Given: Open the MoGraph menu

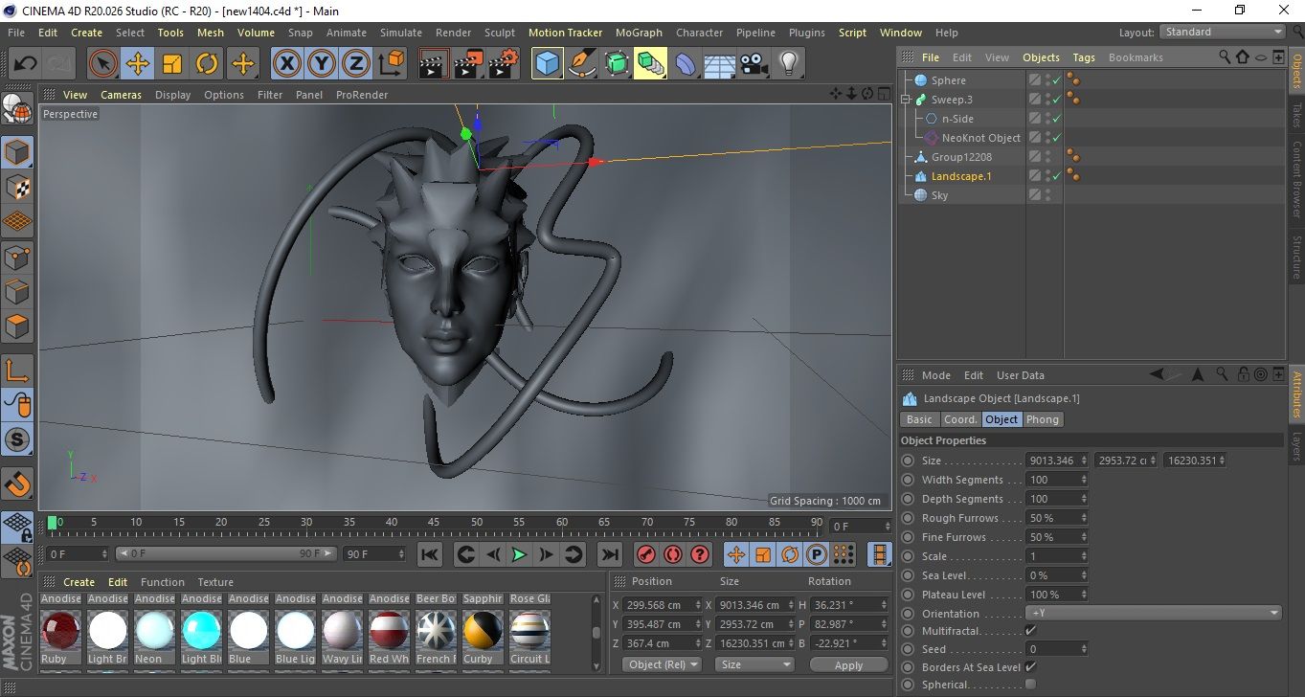Looking at the screenshot, I should tap(638, 32).
